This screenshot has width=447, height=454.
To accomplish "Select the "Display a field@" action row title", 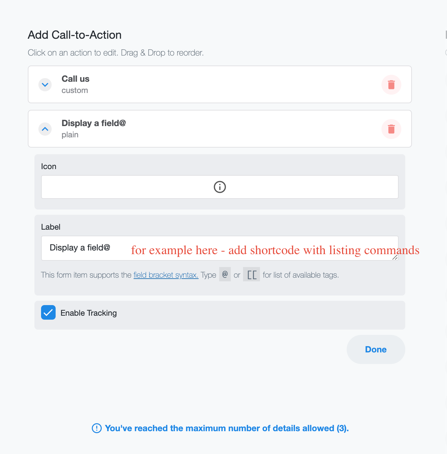I will pos(94,123).
